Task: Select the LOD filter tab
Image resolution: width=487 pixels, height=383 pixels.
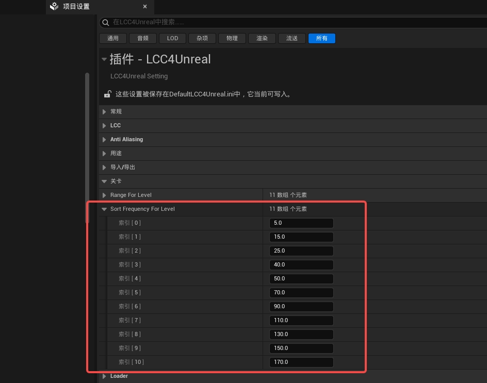Action: pos(172,38)
